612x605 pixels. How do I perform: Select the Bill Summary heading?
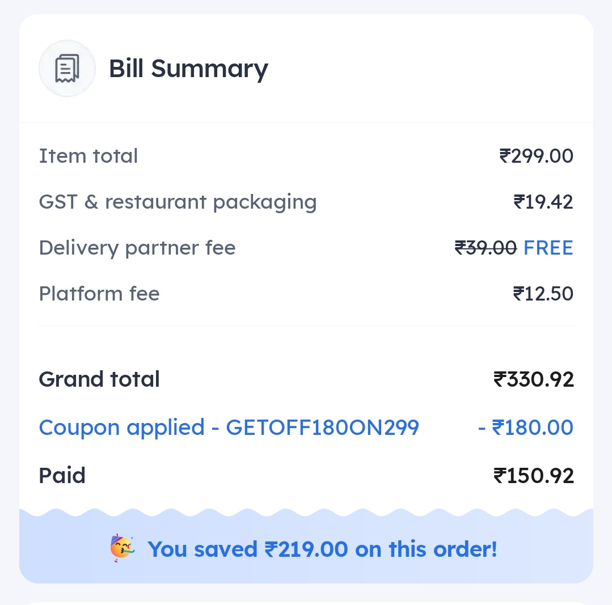click(188, 69)
